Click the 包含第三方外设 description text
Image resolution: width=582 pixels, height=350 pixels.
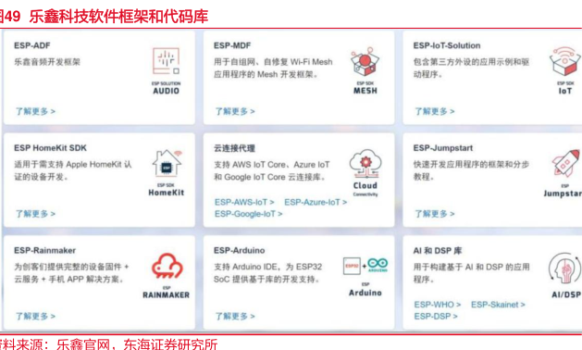click(x=471, y=68)
